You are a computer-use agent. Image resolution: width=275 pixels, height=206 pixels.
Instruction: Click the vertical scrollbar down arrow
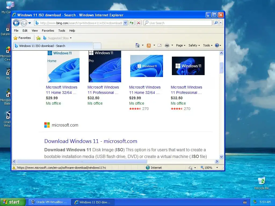click(x=221, y=157)
